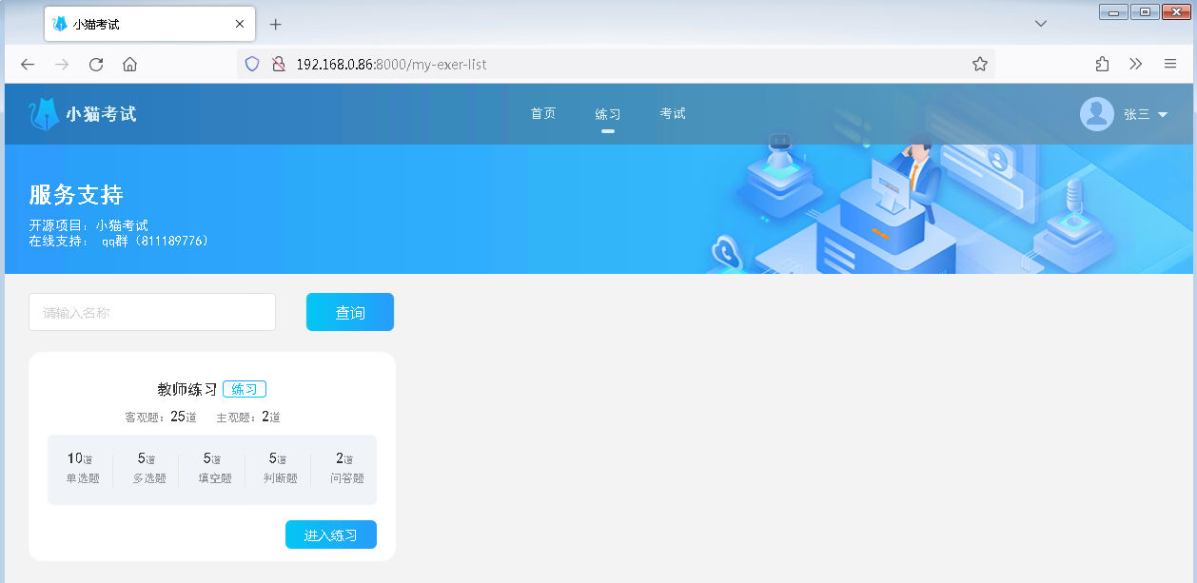Expand the browser toolbar overflow chevron
This screenshot has height=583, width=1197.
[x=1135, y=64]
